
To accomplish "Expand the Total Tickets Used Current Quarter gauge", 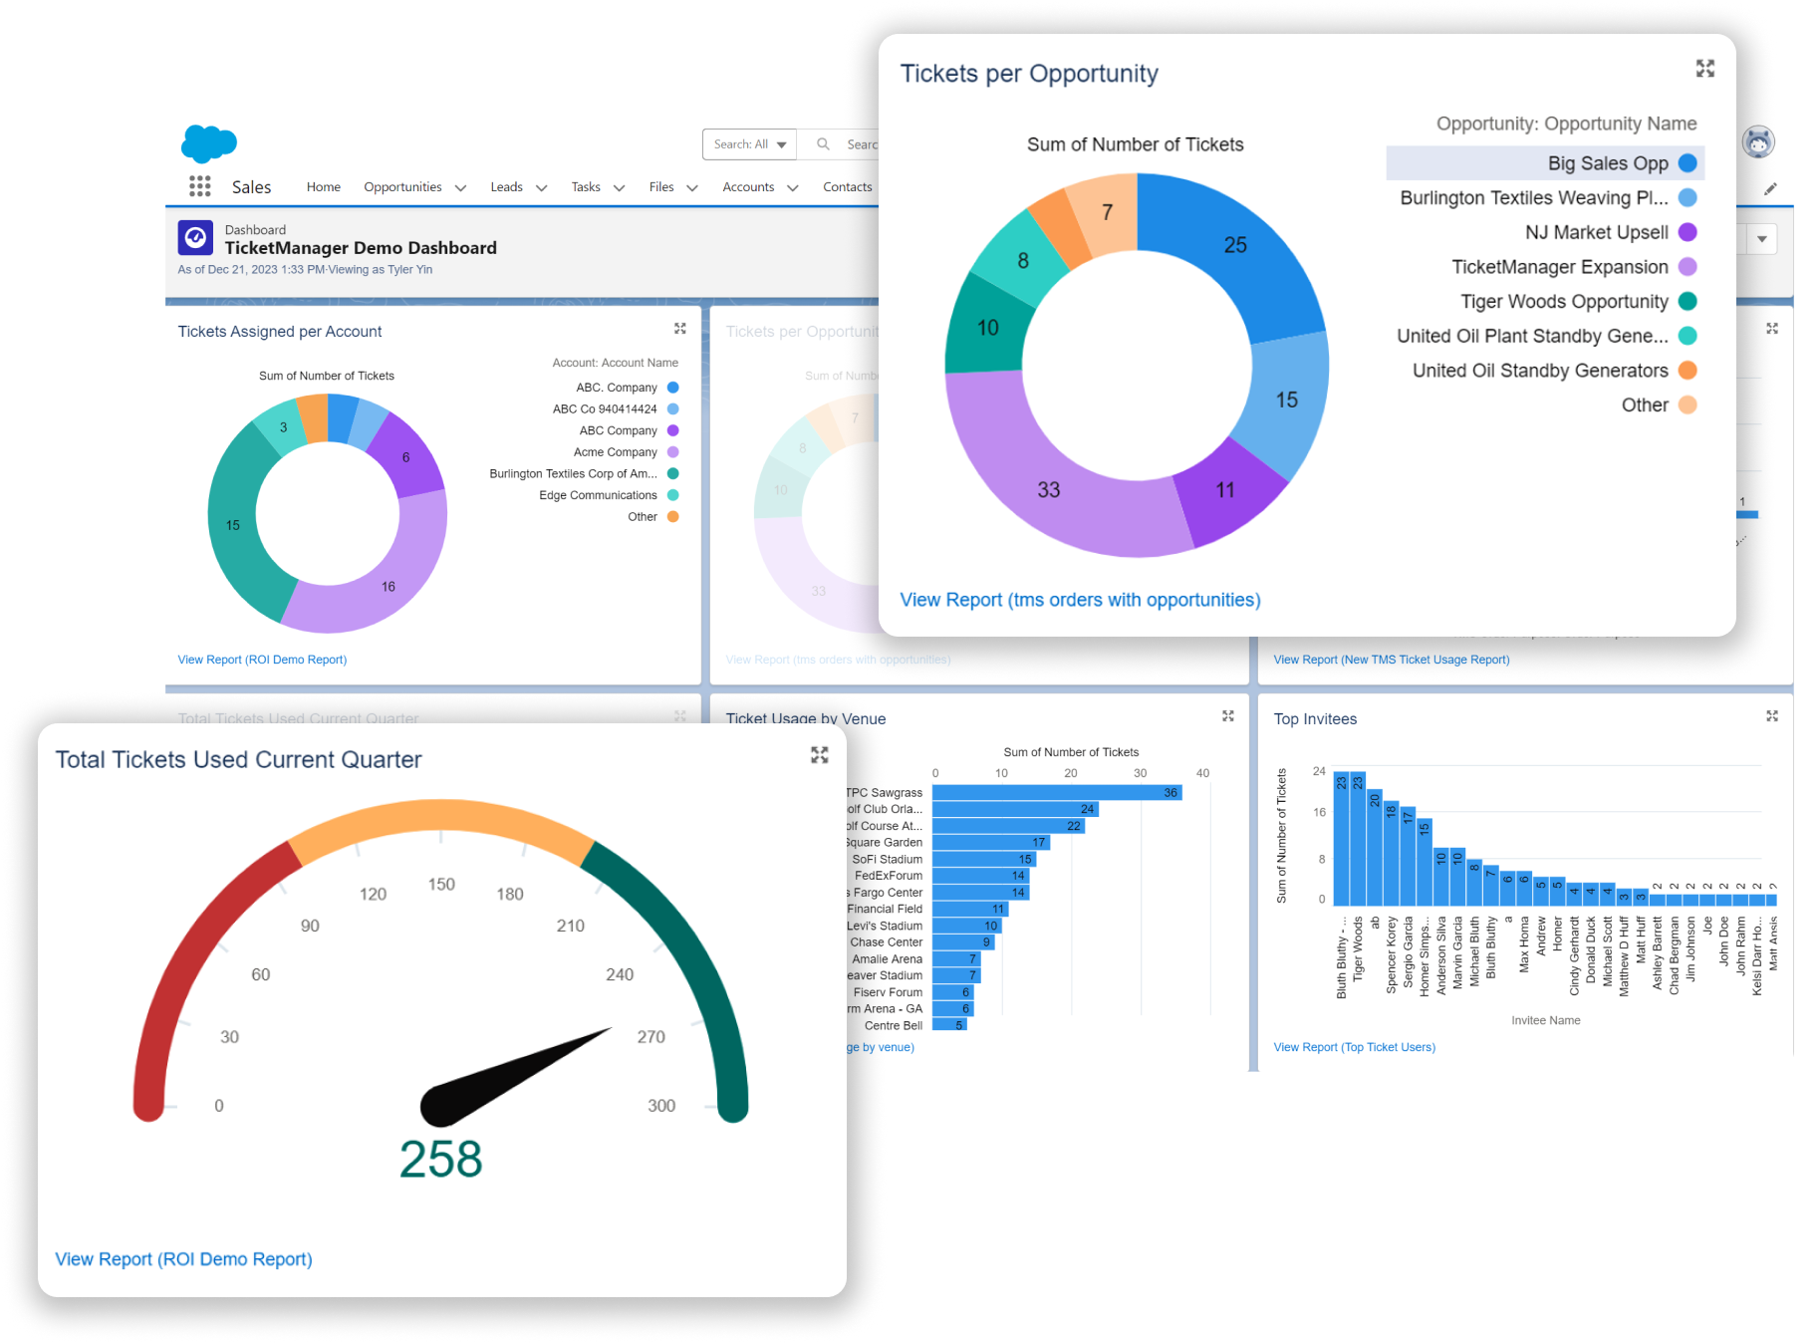I will (820, 754).
